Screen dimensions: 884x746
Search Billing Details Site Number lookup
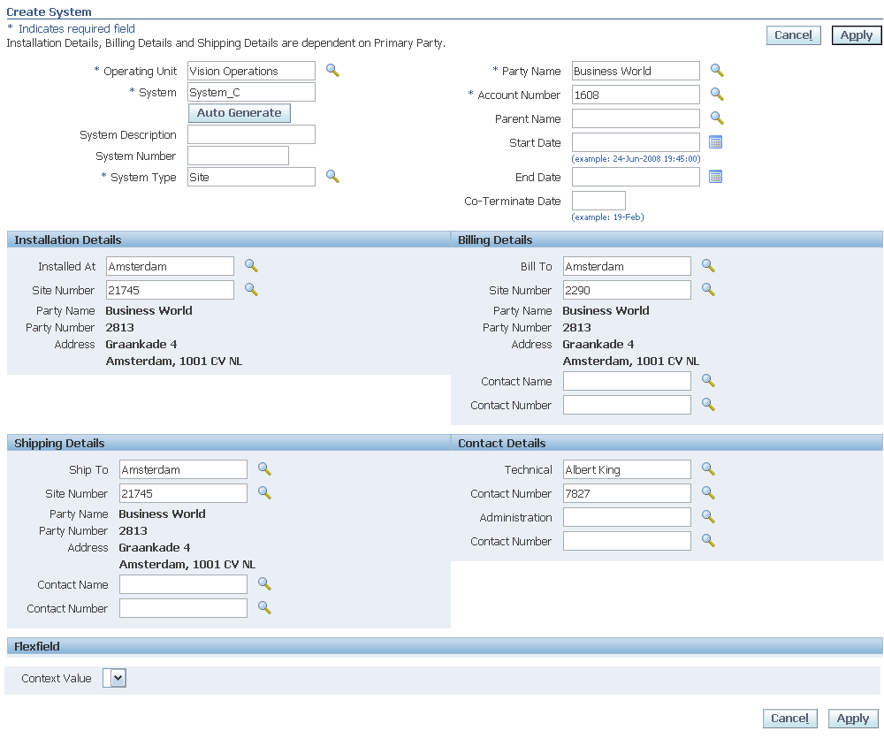(x=708, y=289)
